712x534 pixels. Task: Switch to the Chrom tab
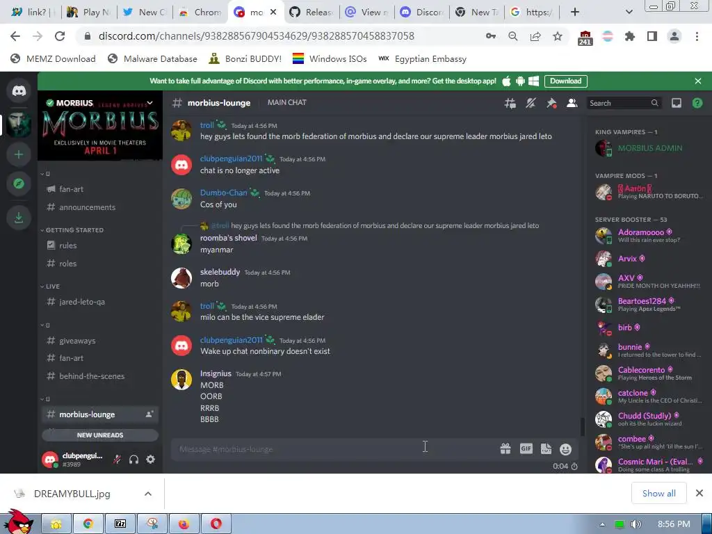pyautogui.click(x=200, y=13)
